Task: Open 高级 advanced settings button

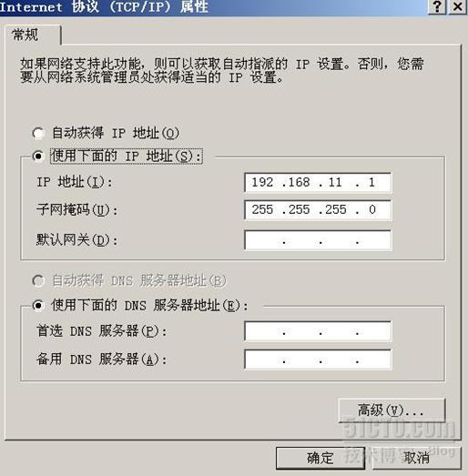Action: pyautogui.click(x=392, y=410)
